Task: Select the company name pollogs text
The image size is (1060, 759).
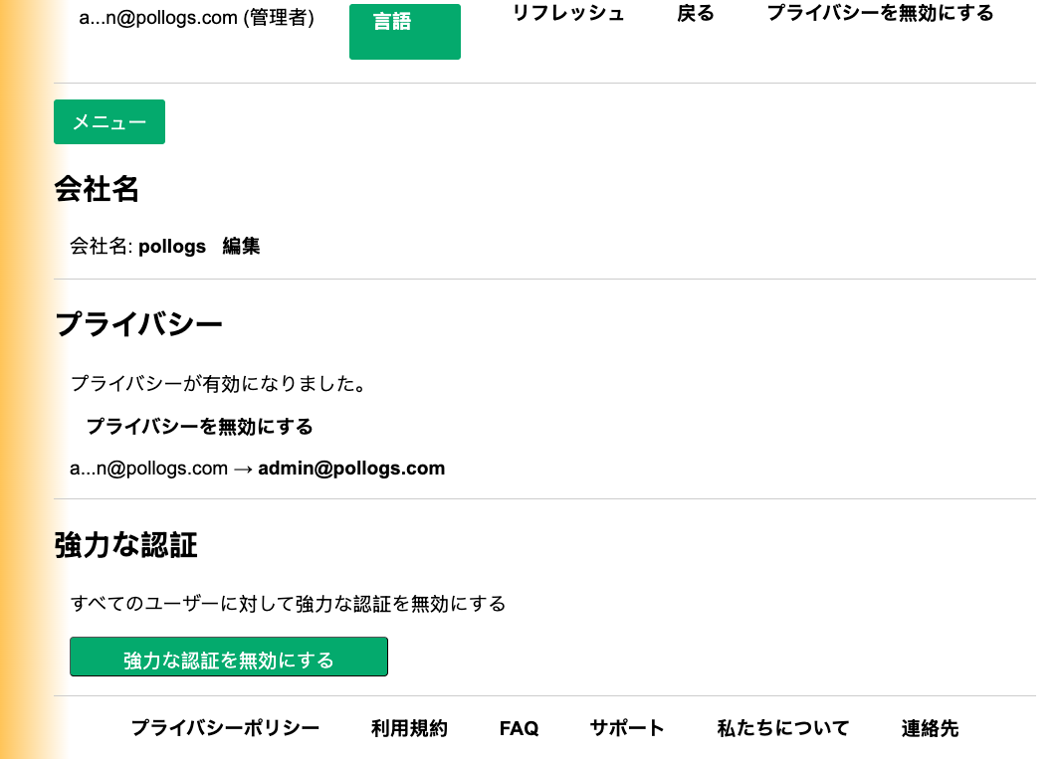Action: tap(172, 246)
